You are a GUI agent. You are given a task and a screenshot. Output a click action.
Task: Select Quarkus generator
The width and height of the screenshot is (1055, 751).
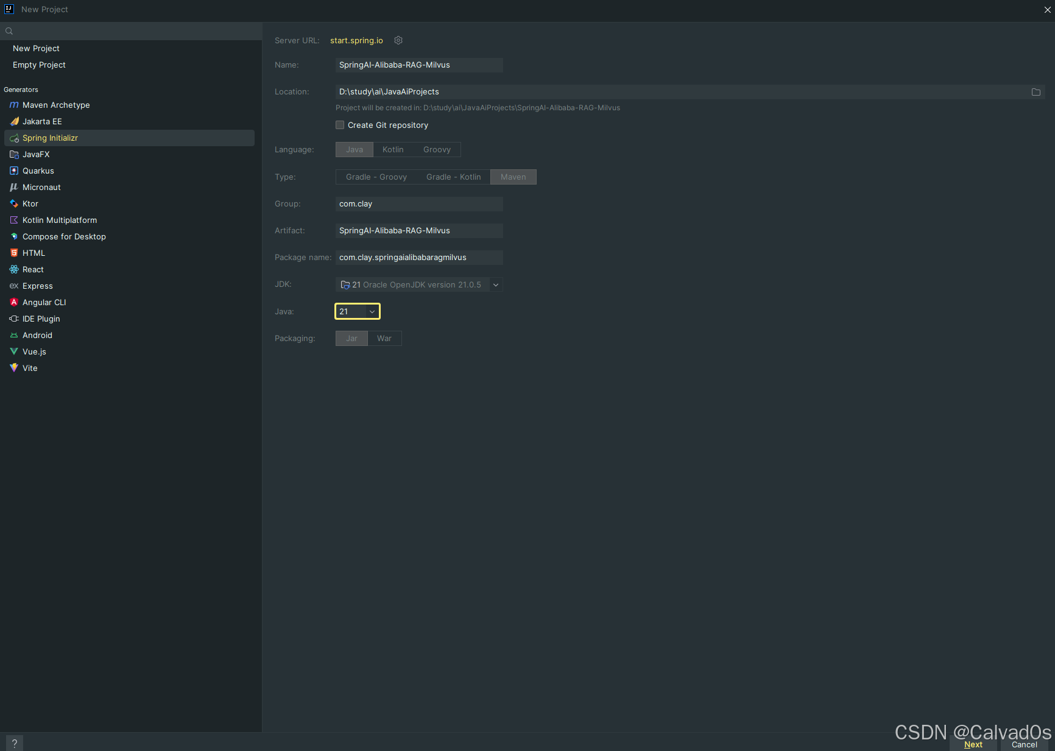(129, 171)
